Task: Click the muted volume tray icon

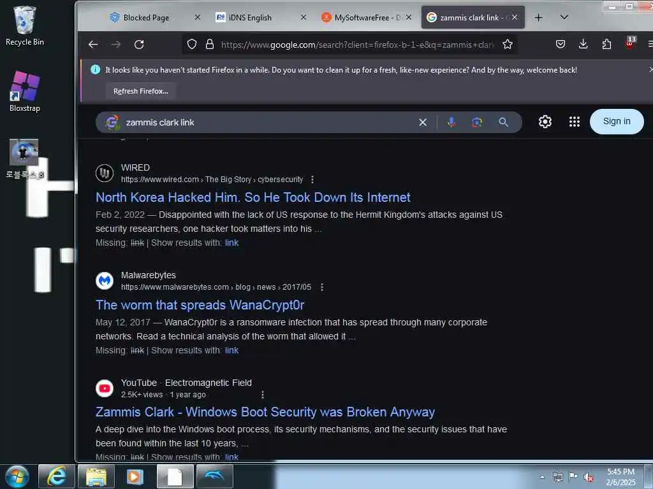Action: pos(589,478)
